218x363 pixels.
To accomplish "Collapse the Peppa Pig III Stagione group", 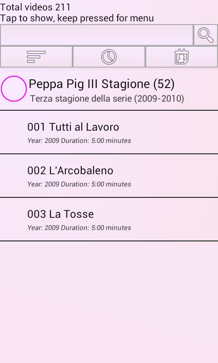I will [x=109, y=89].
